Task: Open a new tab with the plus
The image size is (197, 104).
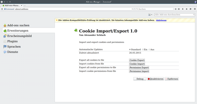Action: click(25, 6)
